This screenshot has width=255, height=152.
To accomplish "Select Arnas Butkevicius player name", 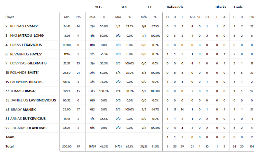I will tap(28, 119).
